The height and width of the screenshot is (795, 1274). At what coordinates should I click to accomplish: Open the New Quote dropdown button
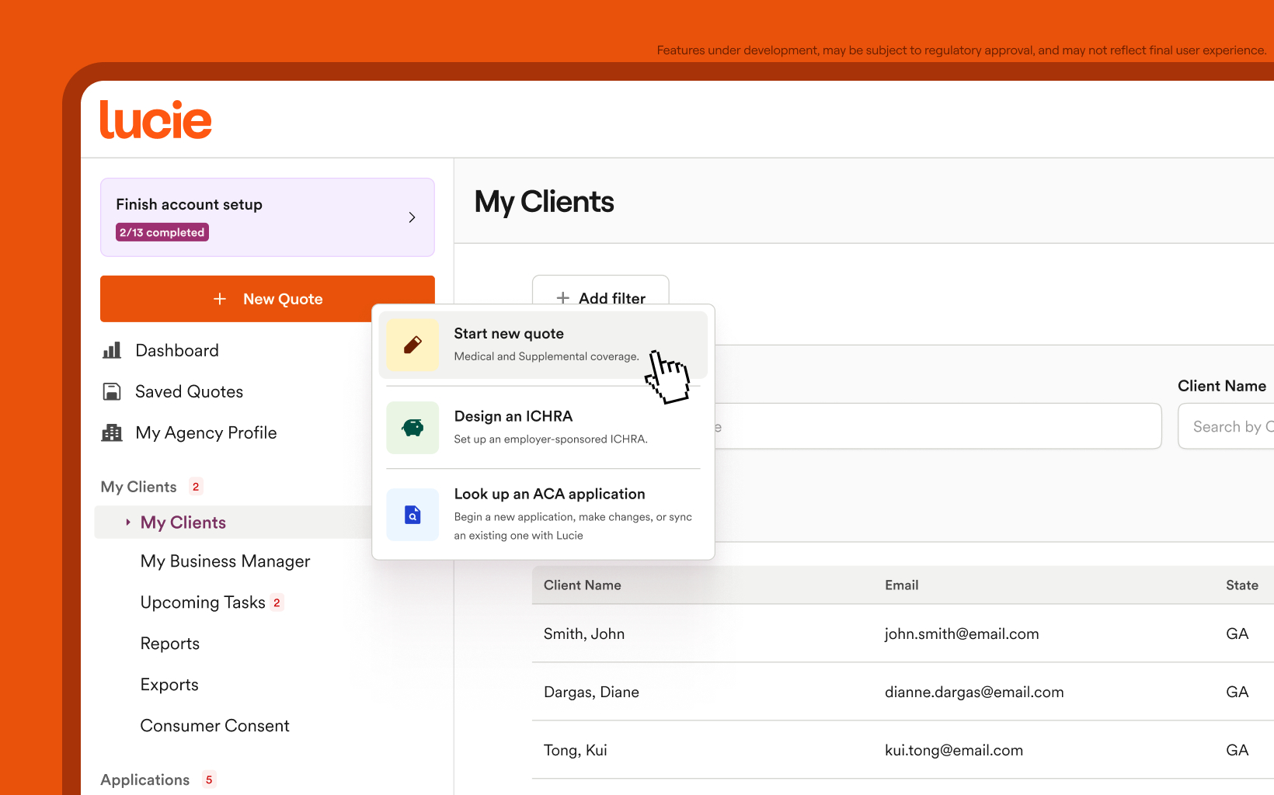point(266,299)
